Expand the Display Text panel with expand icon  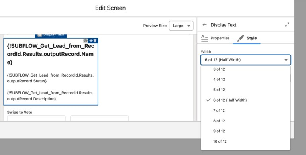pos(287,25)
